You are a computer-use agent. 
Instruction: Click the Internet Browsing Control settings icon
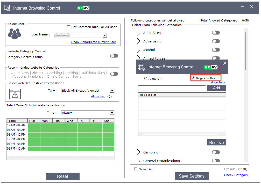tap(7, 8)
